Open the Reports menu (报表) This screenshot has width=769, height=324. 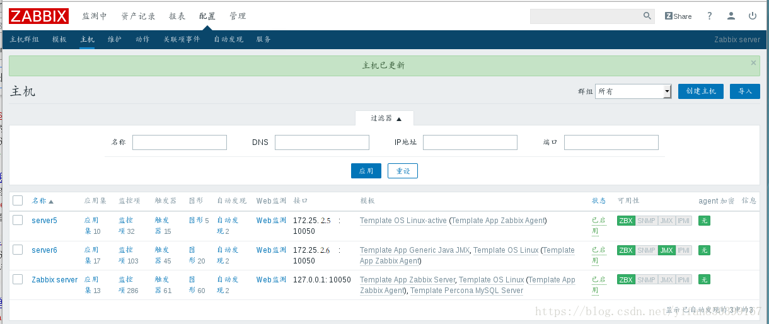[177, 16]
